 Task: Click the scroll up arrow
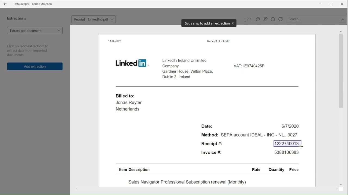point(341,32)
